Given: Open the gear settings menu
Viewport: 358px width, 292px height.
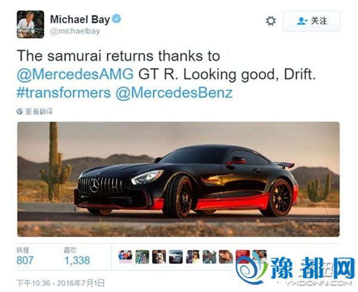Looking at the screenshot, I should click(271, 21).
